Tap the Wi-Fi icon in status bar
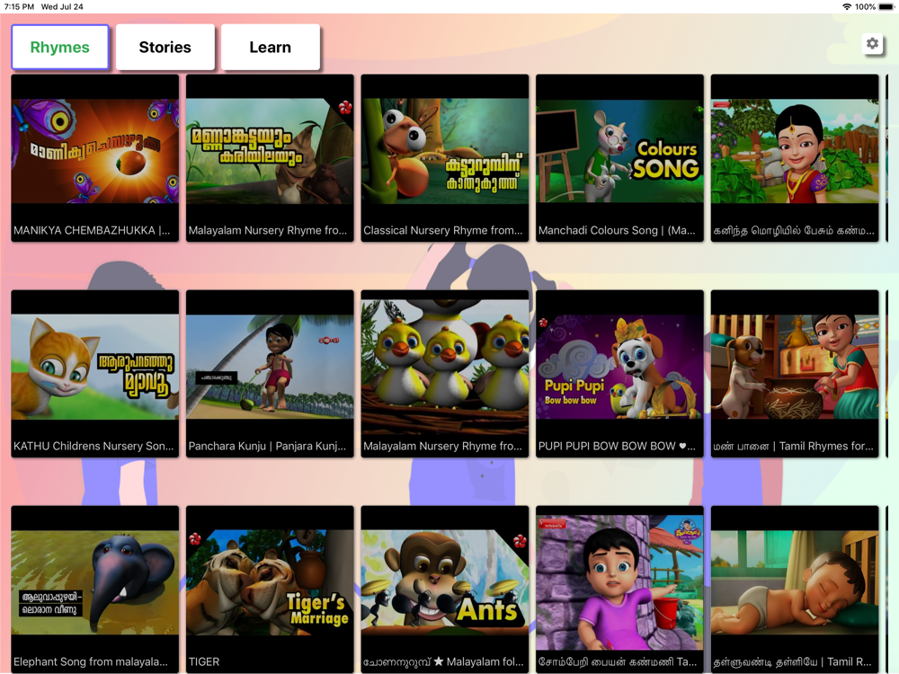Image resolution: width=899 pixels, height=674 pixels. (x=846, y=7)
